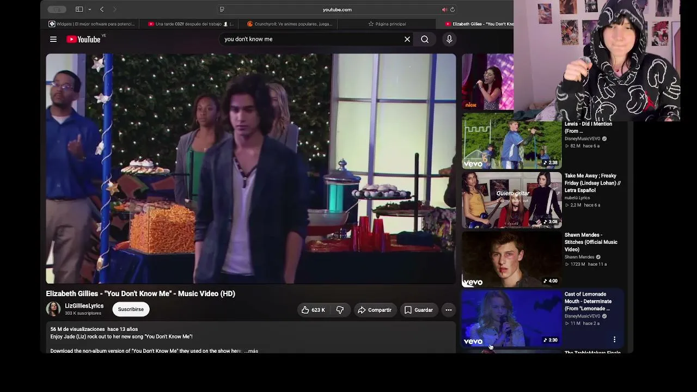
Task: Click the magnifying glass search button
Action: (x=425, y=39)
